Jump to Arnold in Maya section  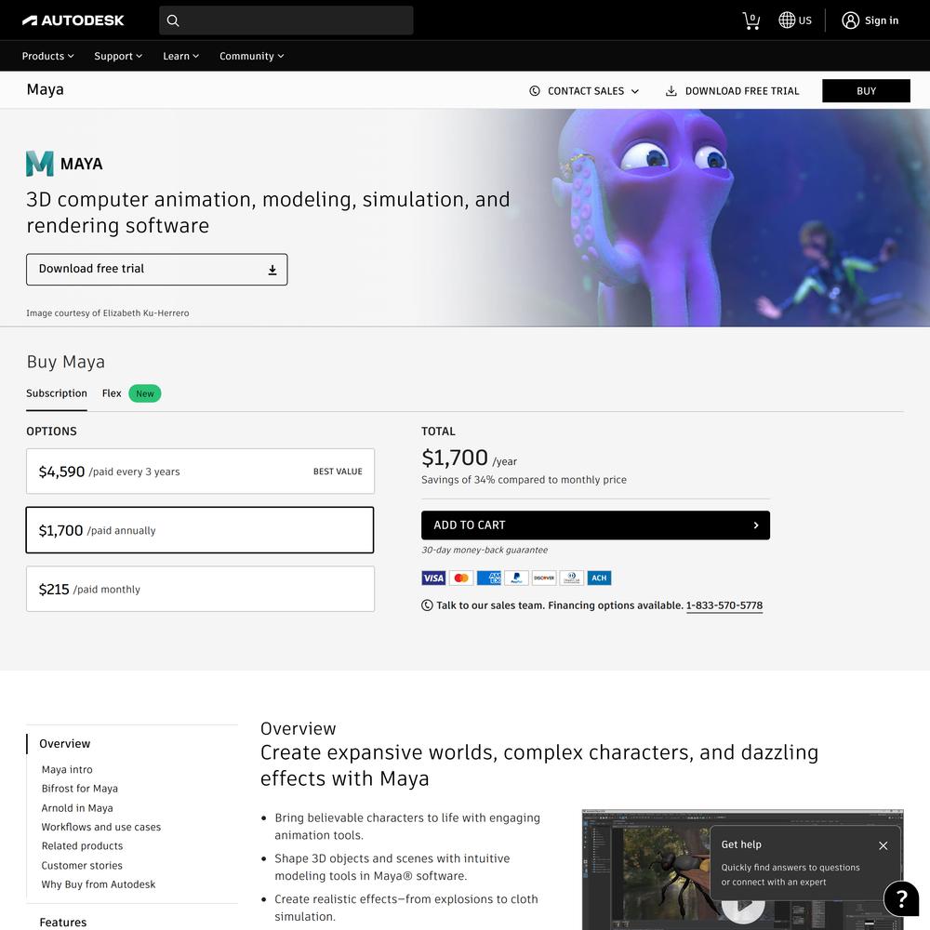77,808
